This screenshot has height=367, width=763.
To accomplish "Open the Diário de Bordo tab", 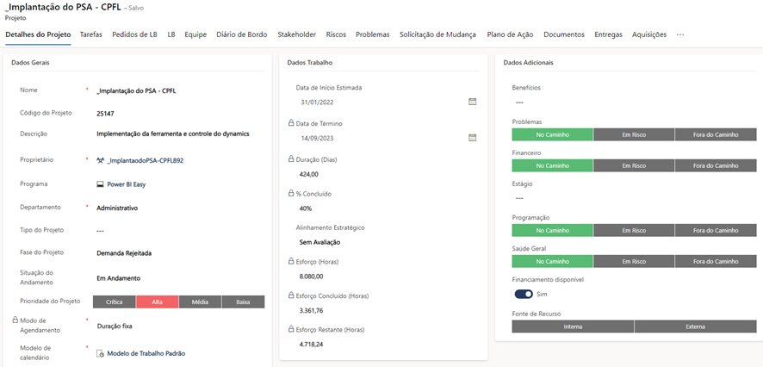I will click(x=242, y=34).
